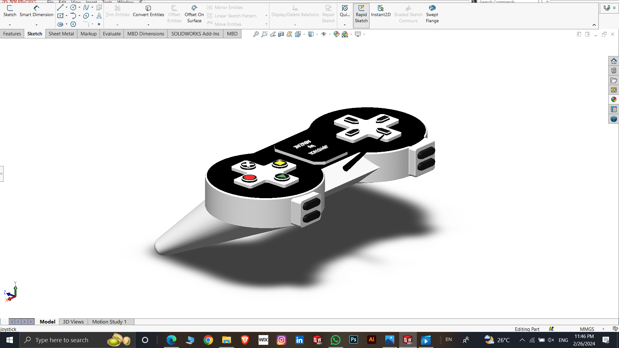This screenshot has height=348, width=619.
Task: Toggle the Instant2D option
Action: 380,11
